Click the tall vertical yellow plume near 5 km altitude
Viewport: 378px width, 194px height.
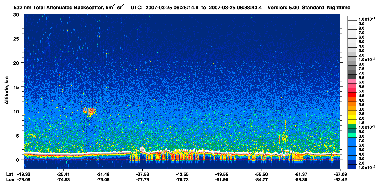click(x=285, y=130)
